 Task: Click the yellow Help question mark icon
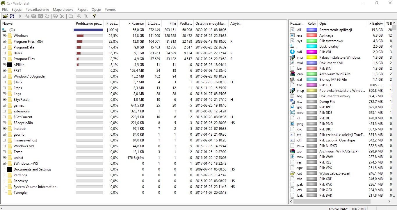94,16
